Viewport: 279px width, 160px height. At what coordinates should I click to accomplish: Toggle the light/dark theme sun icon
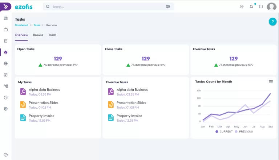242,7
